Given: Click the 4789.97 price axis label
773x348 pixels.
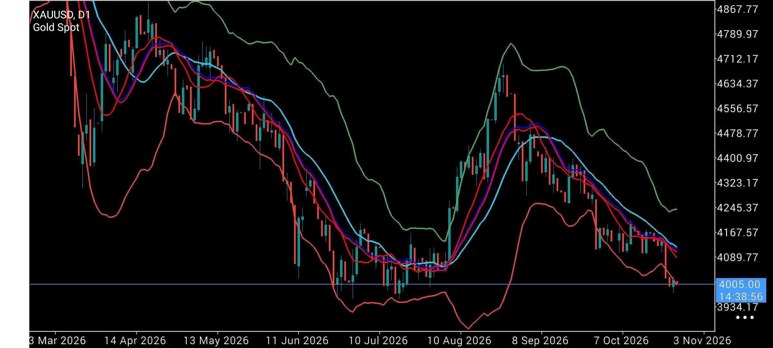Looking at the screenshot, I should click(737, 34).
